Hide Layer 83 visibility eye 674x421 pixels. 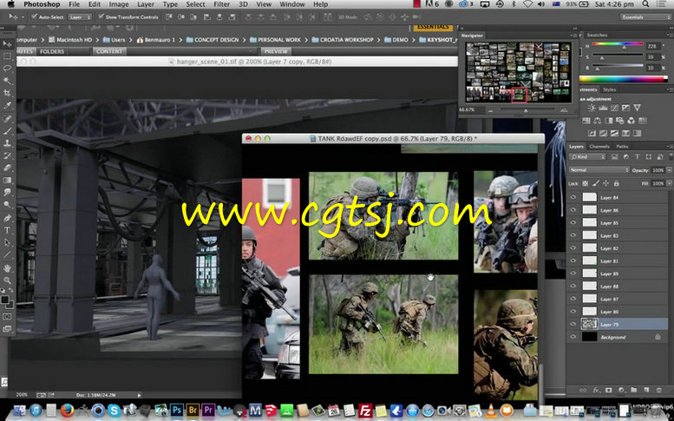pos(573,235)
